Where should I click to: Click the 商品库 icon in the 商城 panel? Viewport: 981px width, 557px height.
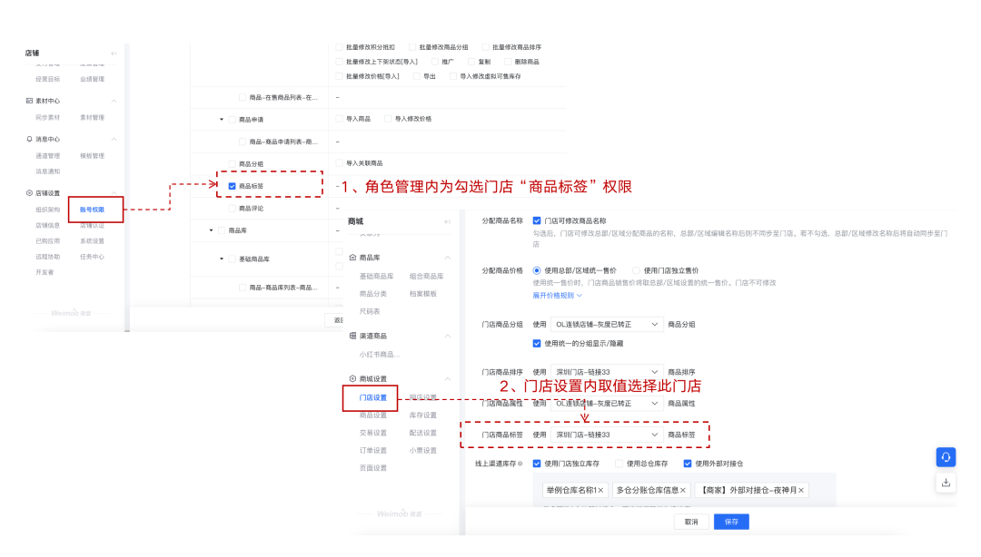click(351, 255)
